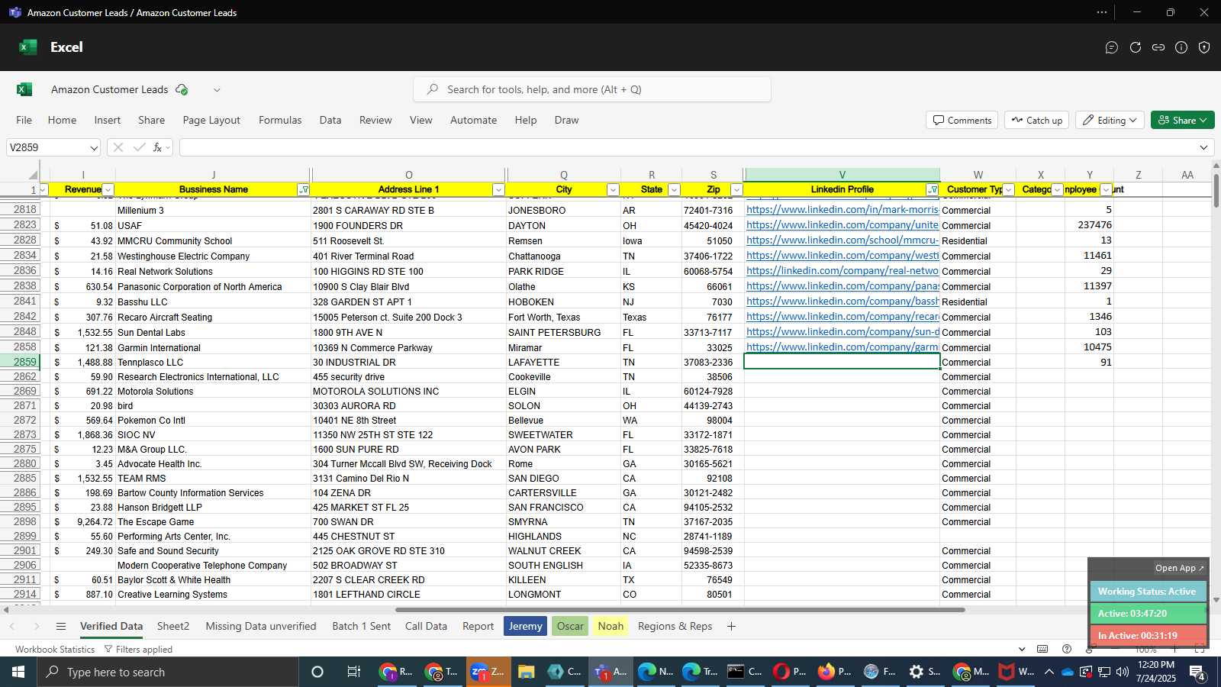
Task: Open the Automate ribbon tab
Action: coord(473,120)
